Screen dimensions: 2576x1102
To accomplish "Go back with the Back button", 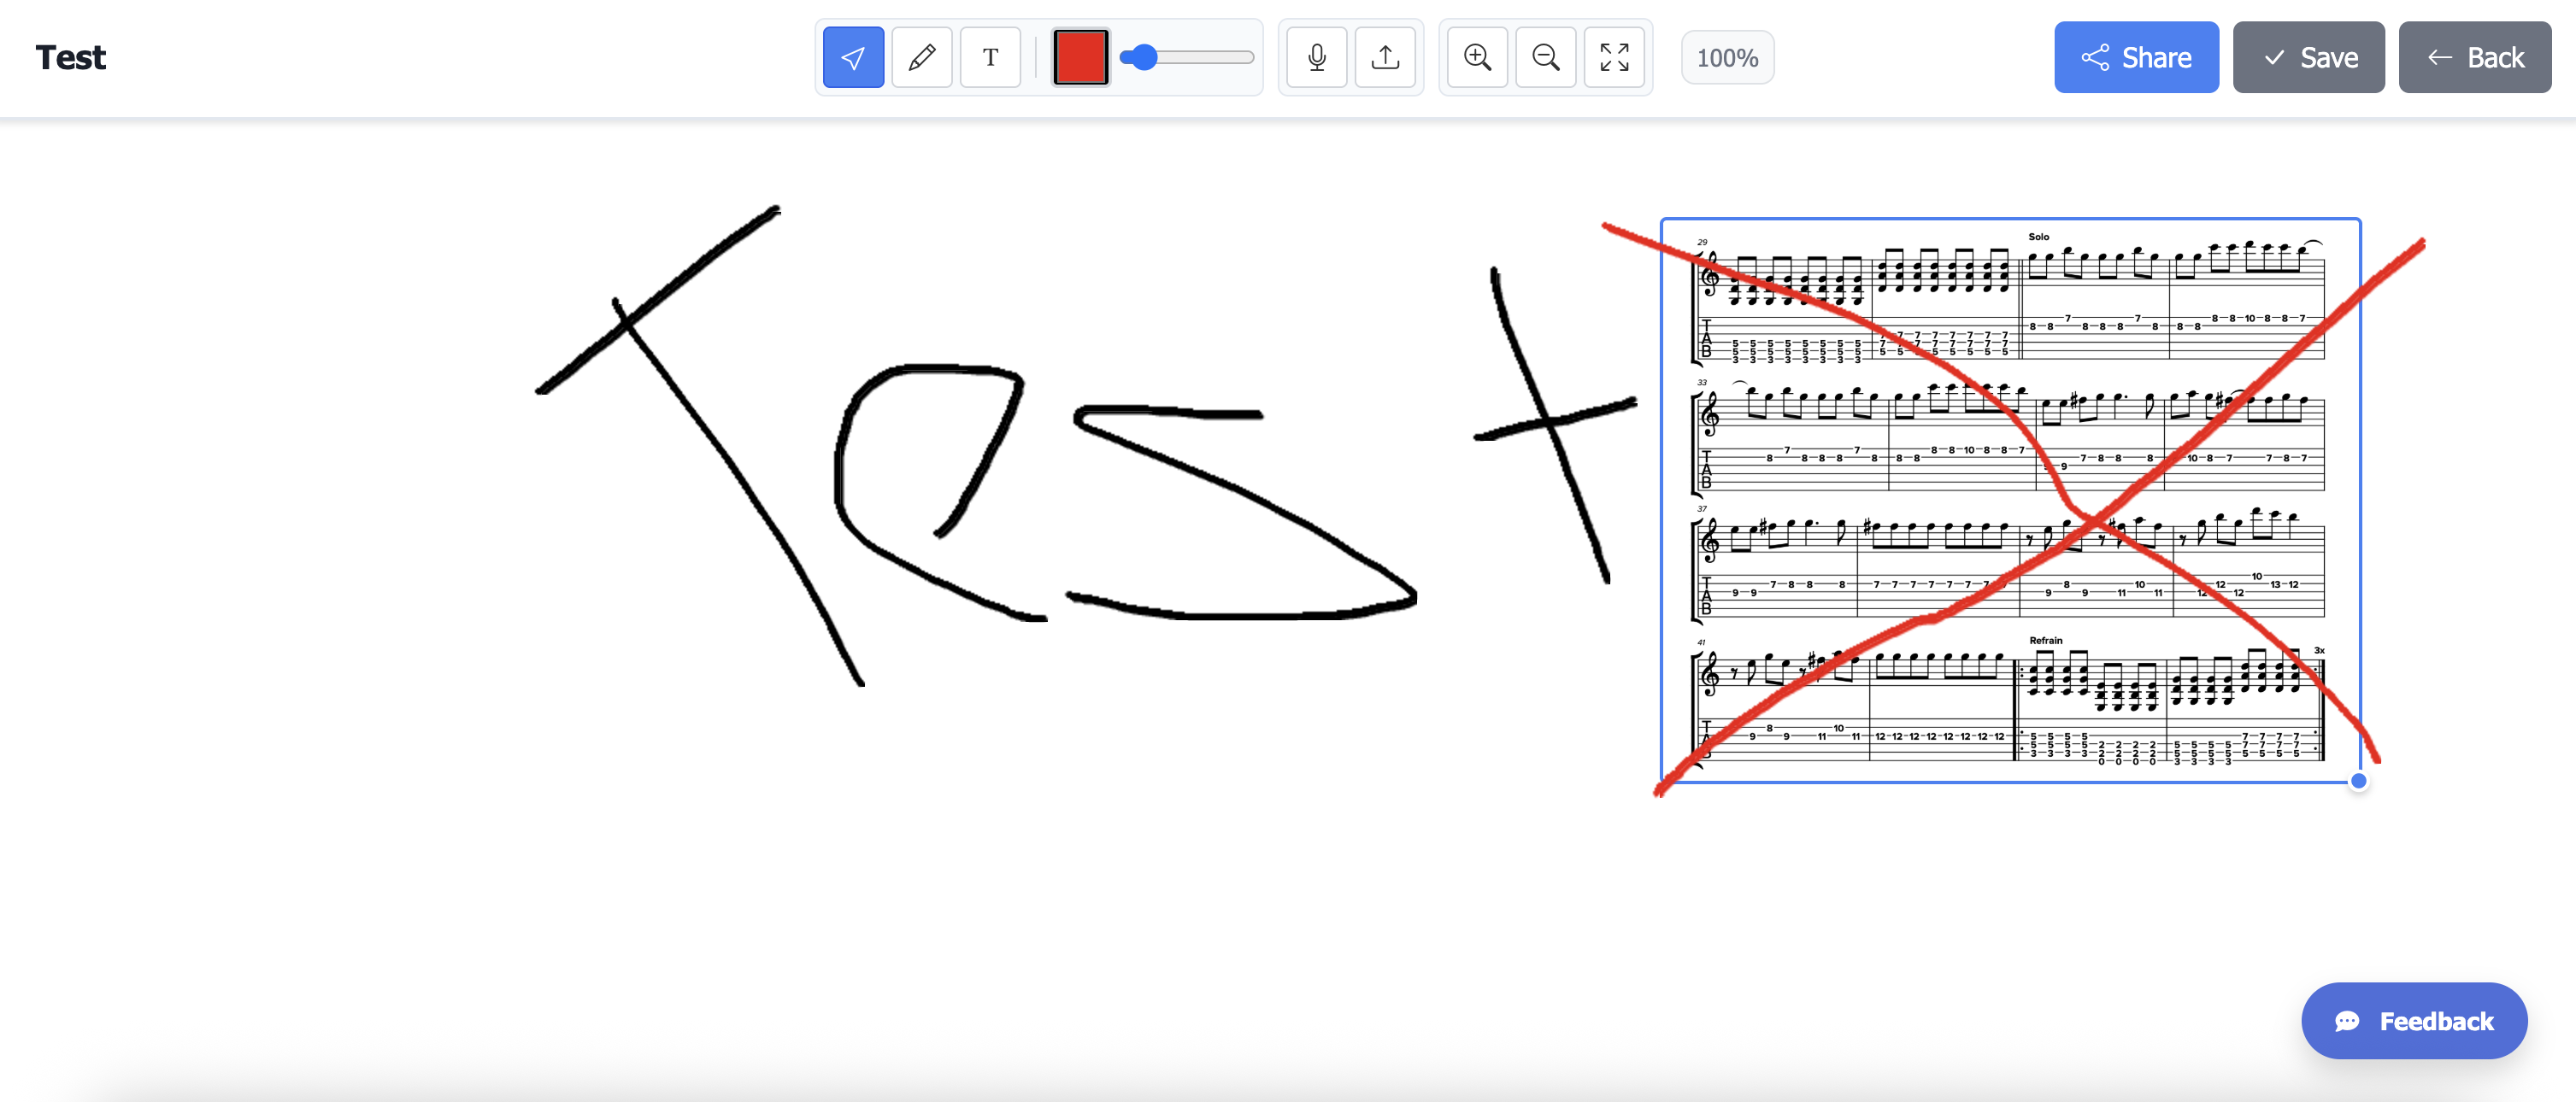I will [x=2474, y=58].
